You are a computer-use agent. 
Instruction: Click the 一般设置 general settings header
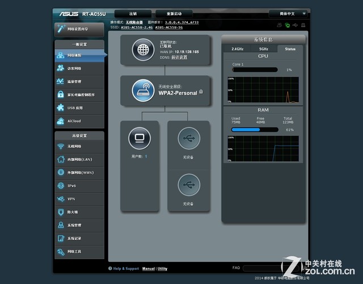point(79,44)
